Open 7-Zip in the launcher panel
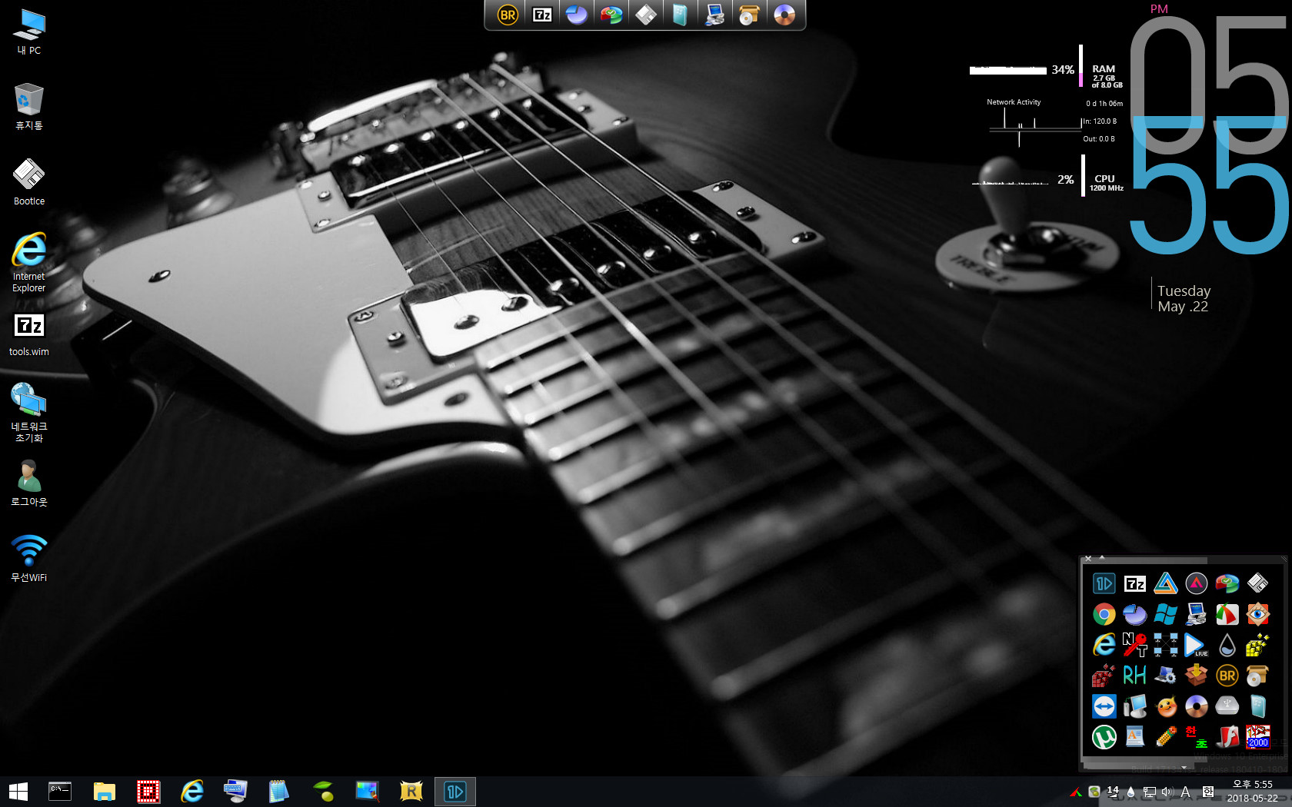The height and width of the screenshot is (807, 1292). pos(1135,583)
